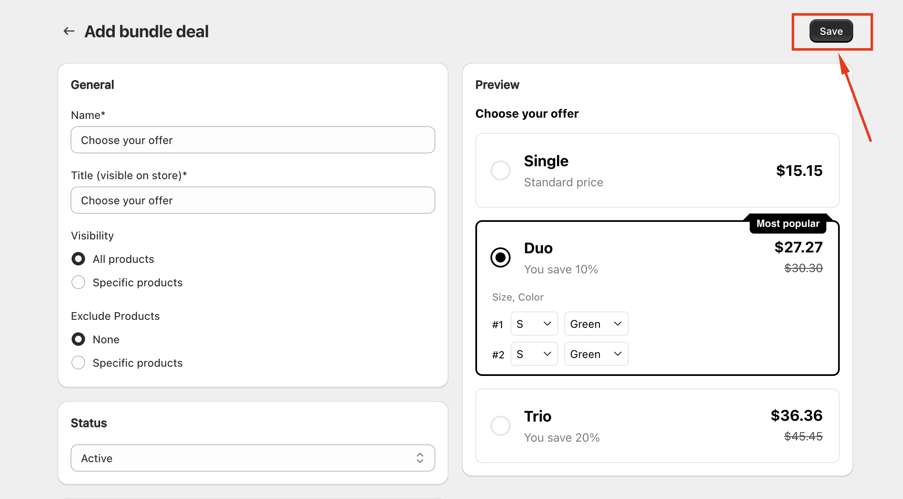Select the Trio offer radio button
This screenshot has width=903, height=499.
(500, 426)
